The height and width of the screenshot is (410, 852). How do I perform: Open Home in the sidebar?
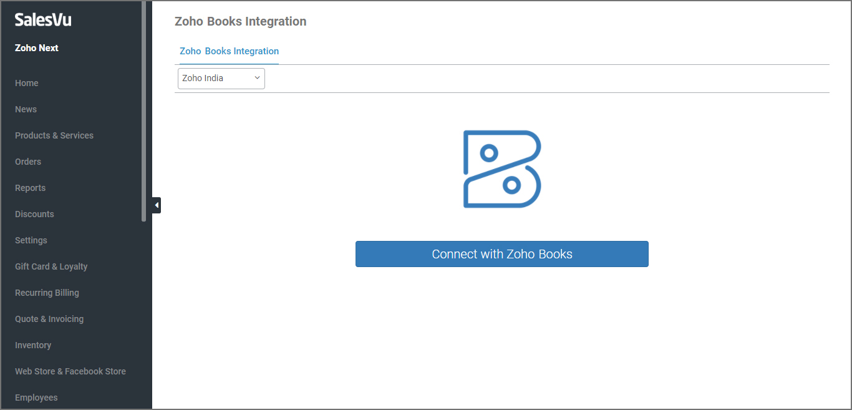(27, 83)
